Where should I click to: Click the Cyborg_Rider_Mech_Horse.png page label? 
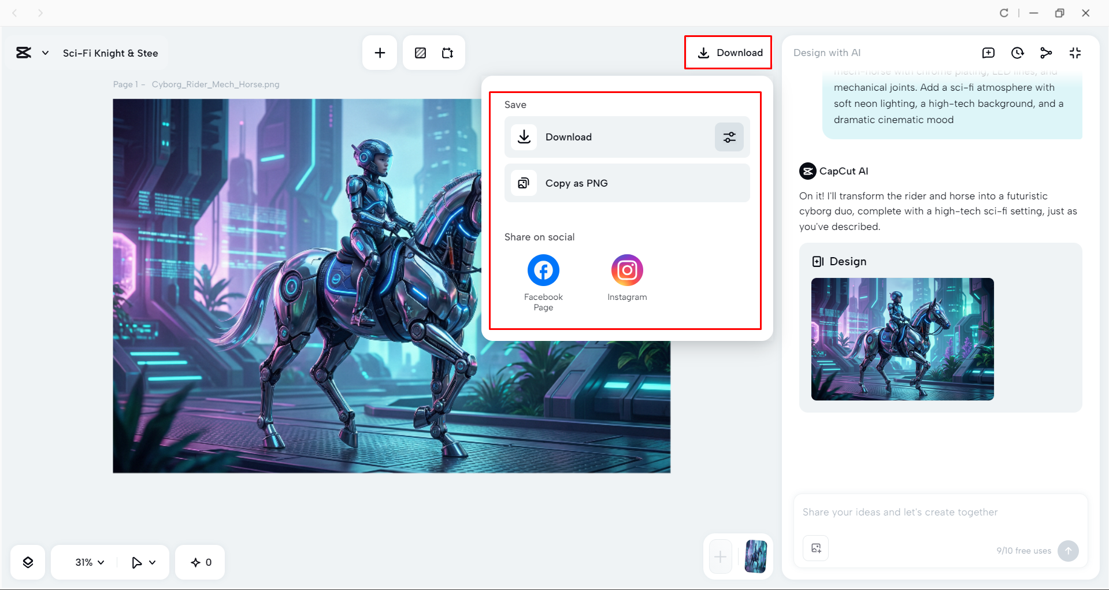click(216, 84)
